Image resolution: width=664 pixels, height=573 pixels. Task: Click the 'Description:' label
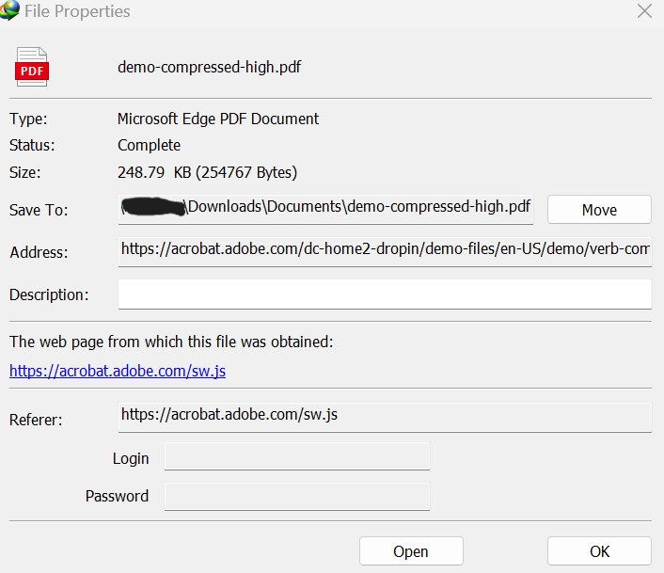pos(49,294)
